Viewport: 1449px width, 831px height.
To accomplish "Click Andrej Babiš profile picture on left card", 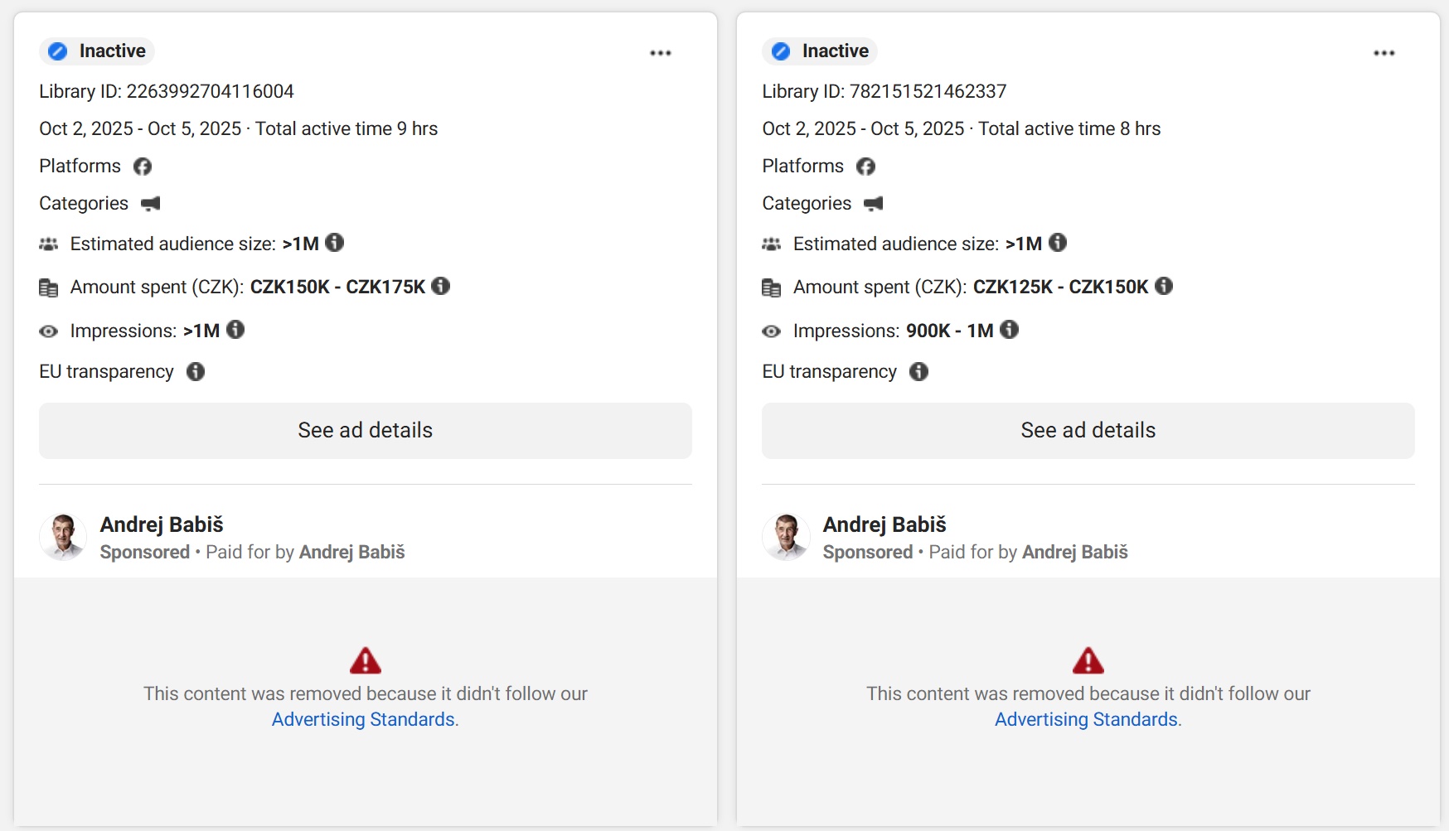I will pyautogui.click(x=63, y=537).
